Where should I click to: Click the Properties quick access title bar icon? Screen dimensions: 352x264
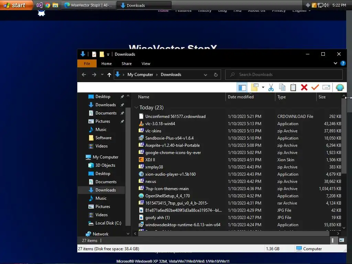tap(94, 54)
